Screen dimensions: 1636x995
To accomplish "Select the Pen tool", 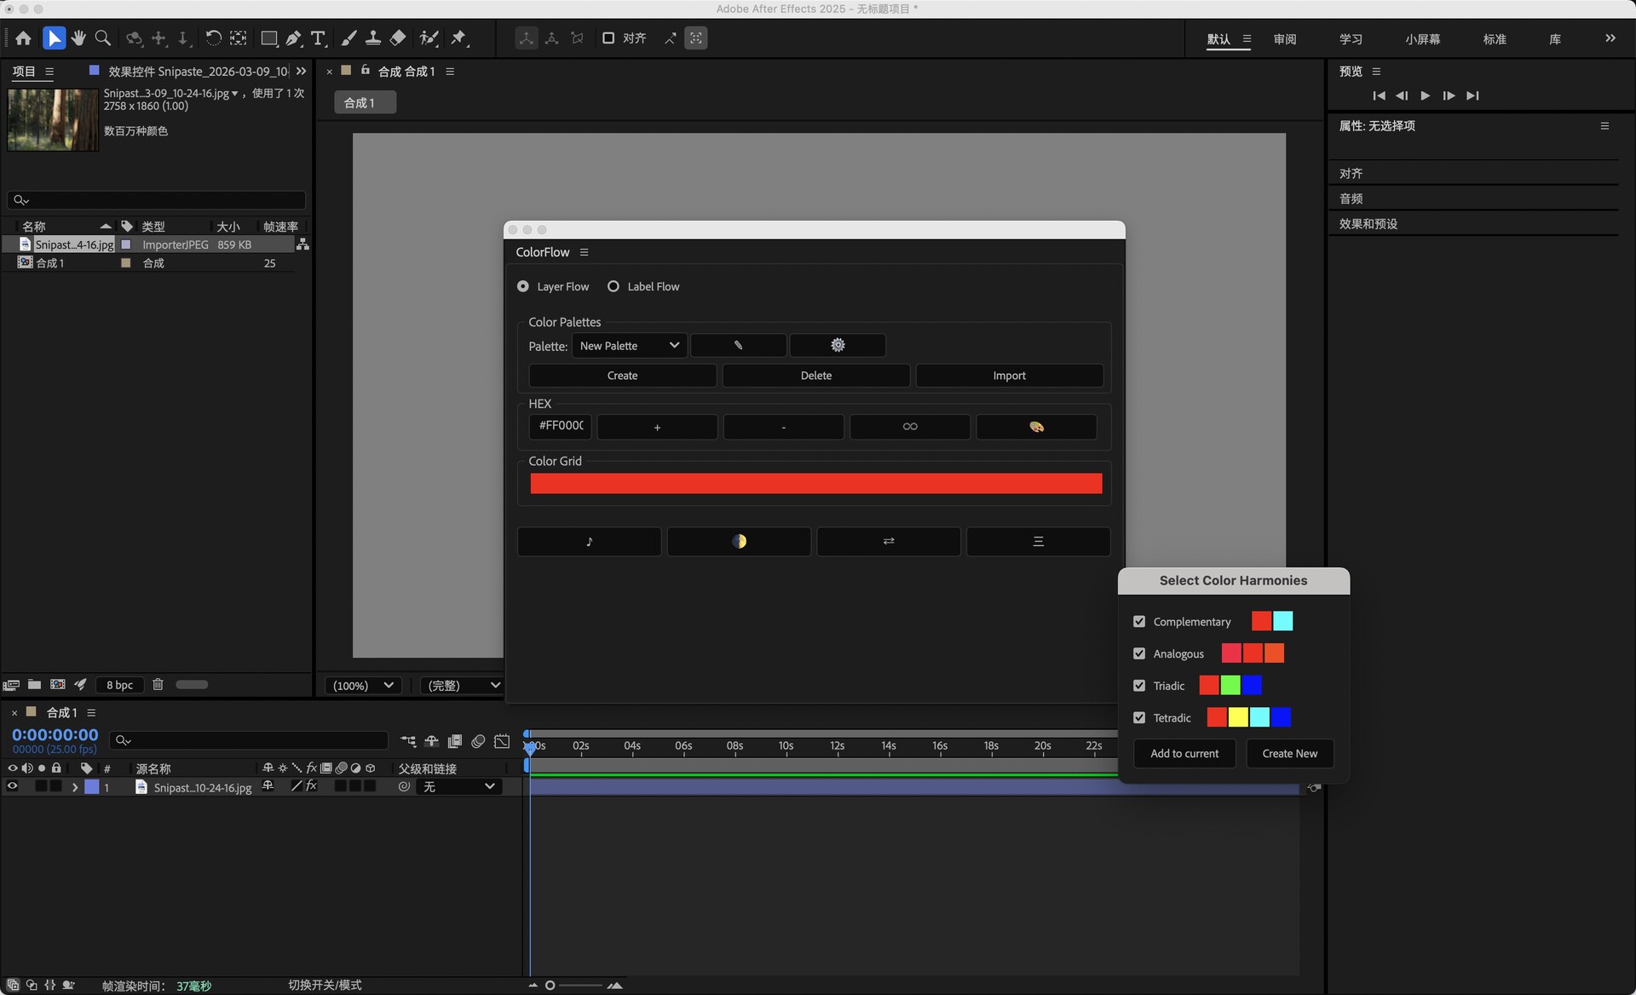I will 293,38.
